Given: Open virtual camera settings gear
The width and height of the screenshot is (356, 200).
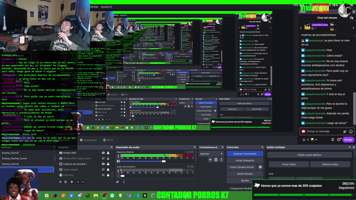Looking at the screenshot, I should pyautogui.click(x=260, y=167).
